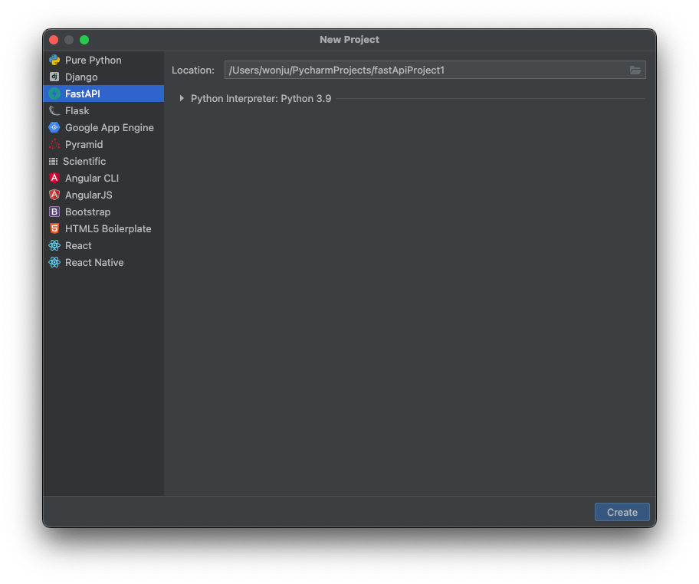The image size is (699, 584).
Task: Click the Python Interpreter: Python 3.9 label
Action: pyautogui.click(x=261, y=99)
